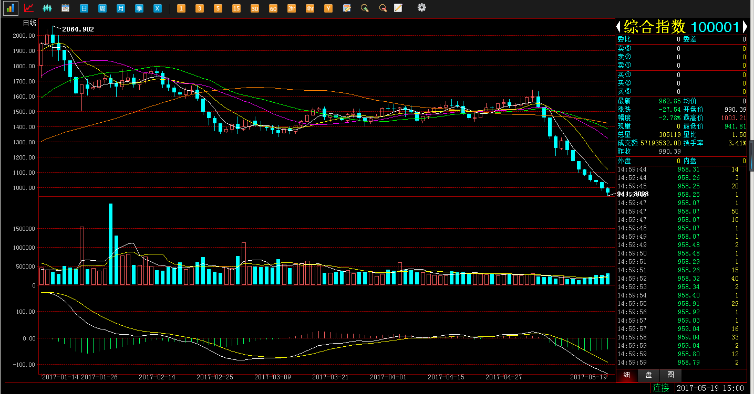The height and width of the screenshot is (394, 754).
Task: Select the weekly period button 周
Action: [102, 8]
